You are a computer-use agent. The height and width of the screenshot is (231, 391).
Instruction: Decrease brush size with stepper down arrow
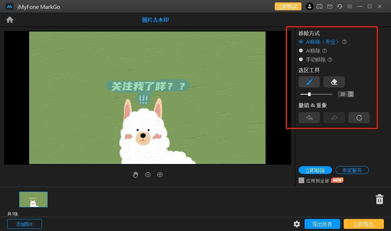351,96
